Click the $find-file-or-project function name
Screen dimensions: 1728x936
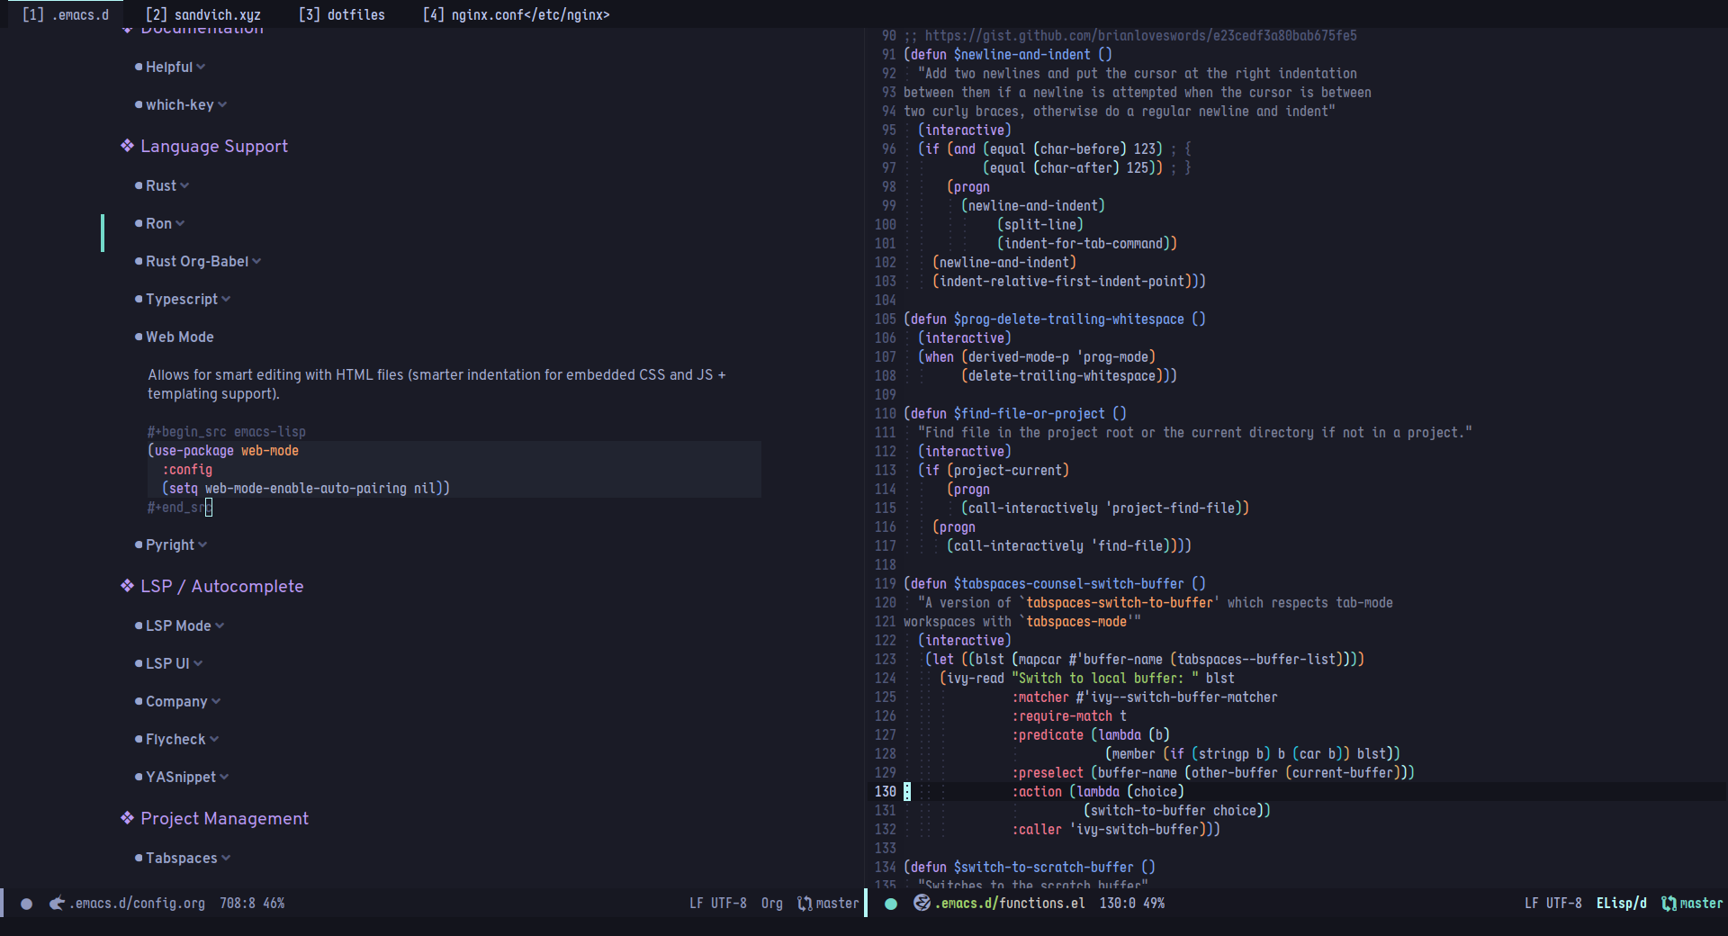1030,414
